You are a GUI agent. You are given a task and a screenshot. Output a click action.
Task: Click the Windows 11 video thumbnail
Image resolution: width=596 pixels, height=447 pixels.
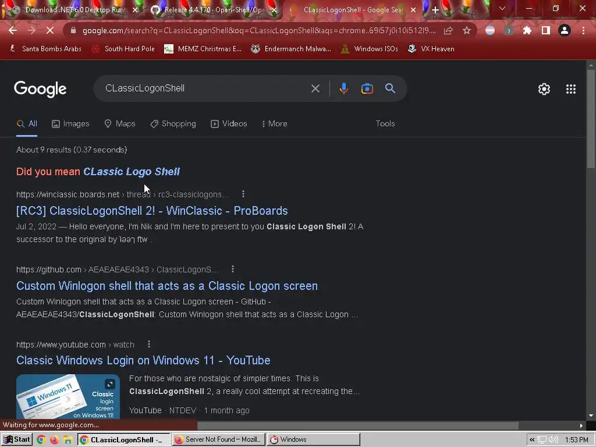pos(68,396)
